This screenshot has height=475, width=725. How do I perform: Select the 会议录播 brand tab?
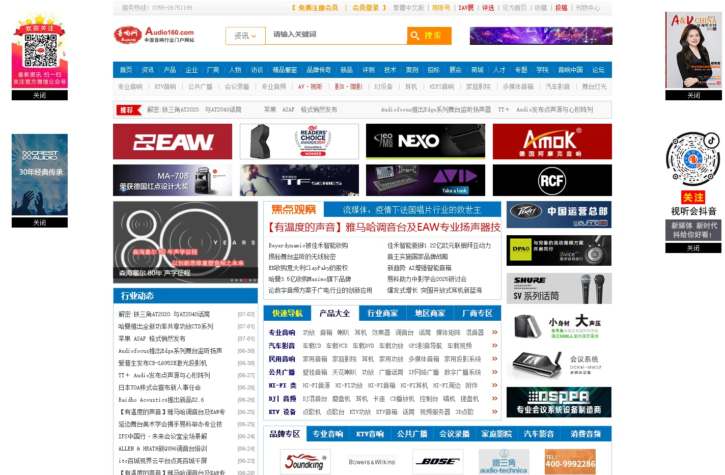point(455,434)
